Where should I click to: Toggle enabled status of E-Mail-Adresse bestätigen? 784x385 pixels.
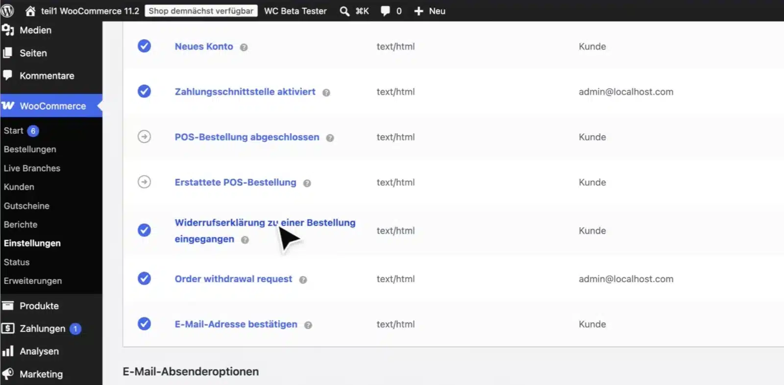point(144,324)
